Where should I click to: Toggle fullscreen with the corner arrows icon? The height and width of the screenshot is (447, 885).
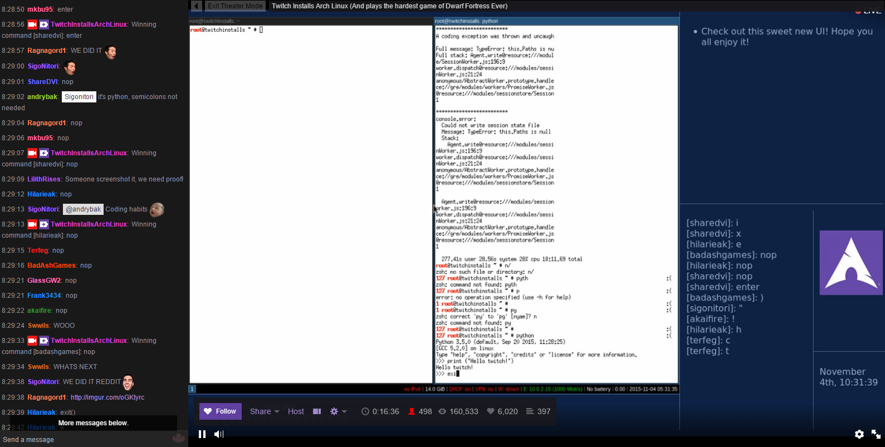[876, 434]
